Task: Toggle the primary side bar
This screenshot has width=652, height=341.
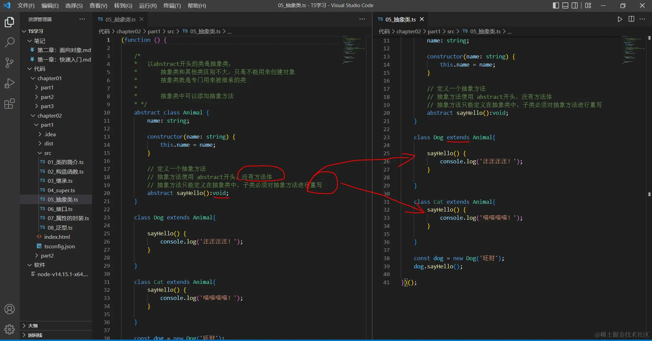Action: pyautogui.click(x=556, y=5)
